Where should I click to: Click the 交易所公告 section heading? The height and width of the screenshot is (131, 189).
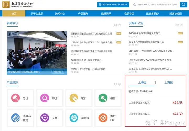136,23
